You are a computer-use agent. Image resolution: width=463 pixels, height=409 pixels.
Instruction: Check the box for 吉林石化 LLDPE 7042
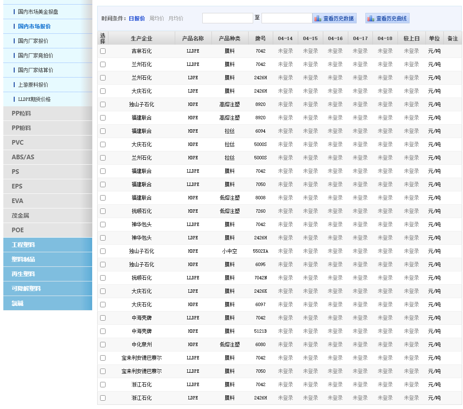click(x=103, y=51)
